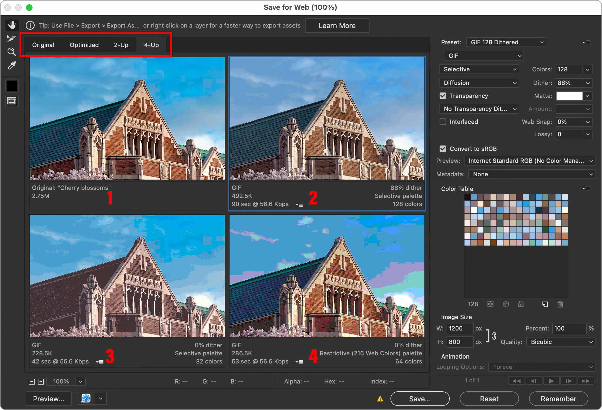602x410 pixels.
Task: Switch to the Optimized tab
Action: (x=84, y=45)
